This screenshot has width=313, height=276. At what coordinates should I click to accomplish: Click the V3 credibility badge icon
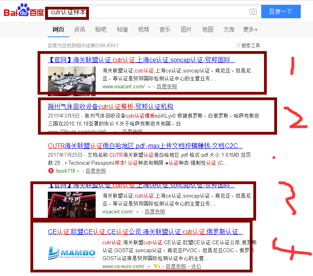tap(157, 266)
